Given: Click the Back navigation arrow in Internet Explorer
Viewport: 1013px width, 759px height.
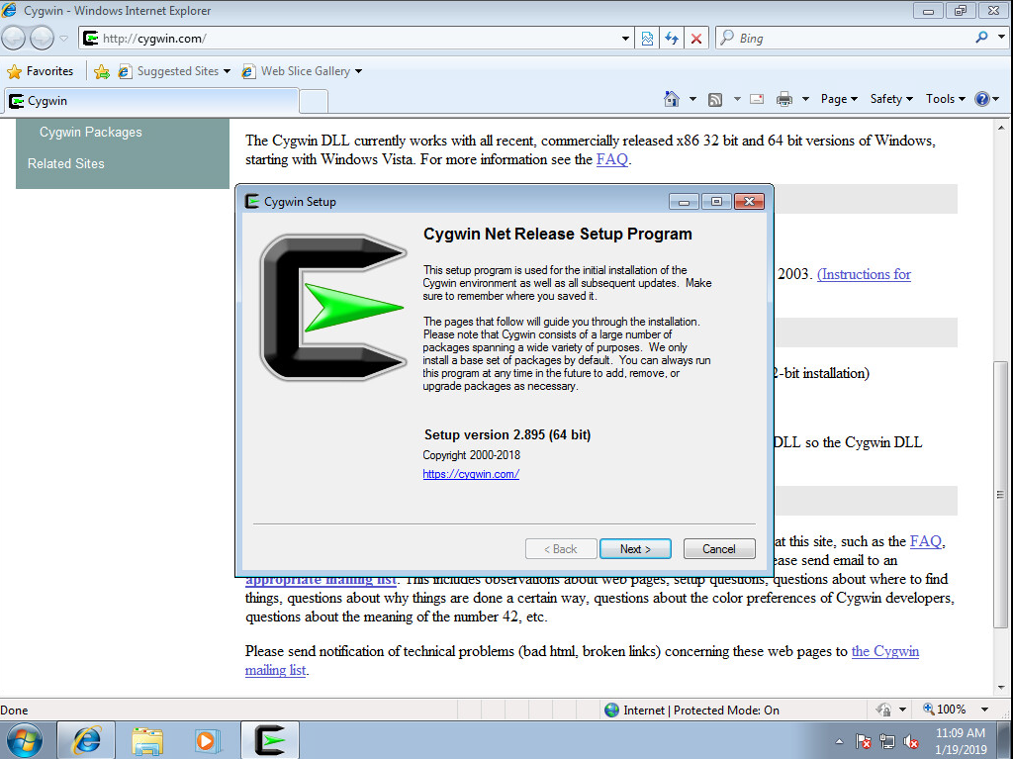Looking at the screenshot, I should point(13,39).
